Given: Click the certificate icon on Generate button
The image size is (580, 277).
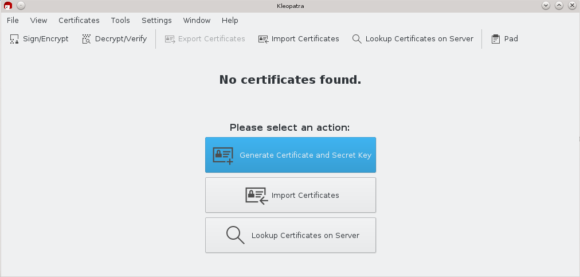Looking at the screenshot, I should pos(223,155).
